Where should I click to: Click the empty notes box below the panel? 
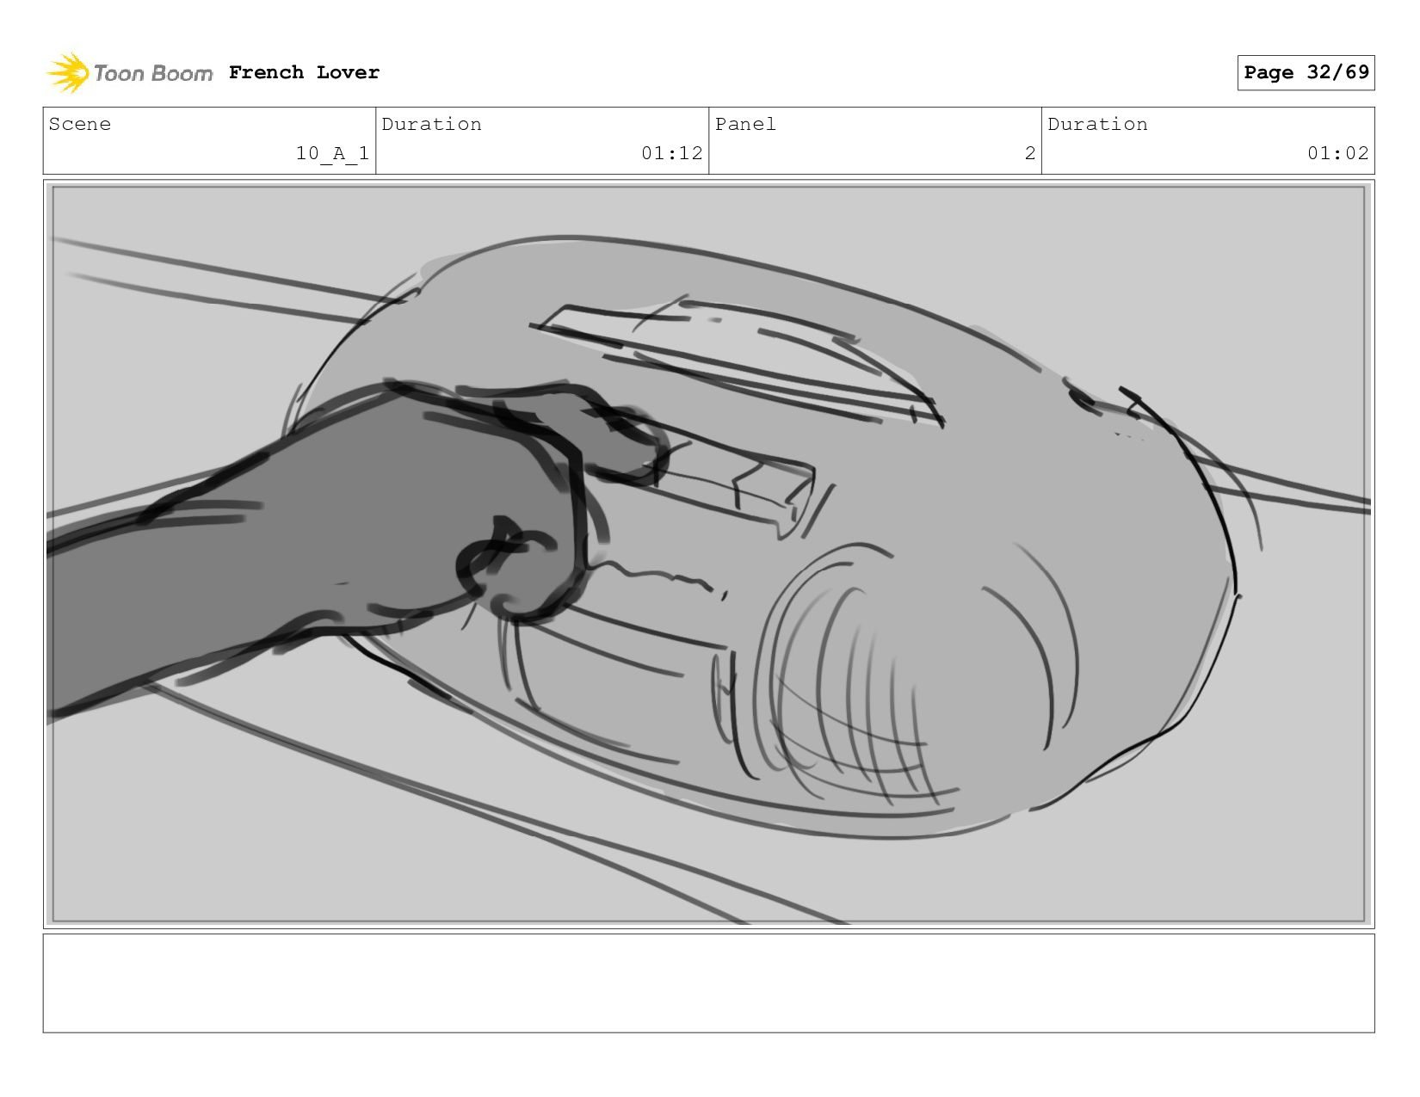tap(708, 983)
